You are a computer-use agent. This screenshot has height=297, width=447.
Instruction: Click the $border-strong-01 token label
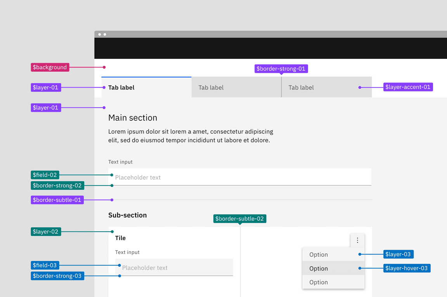pos(281,69)
